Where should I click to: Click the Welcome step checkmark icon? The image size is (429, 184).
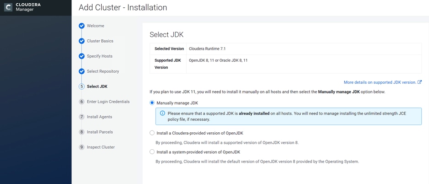tap(82, 26)
